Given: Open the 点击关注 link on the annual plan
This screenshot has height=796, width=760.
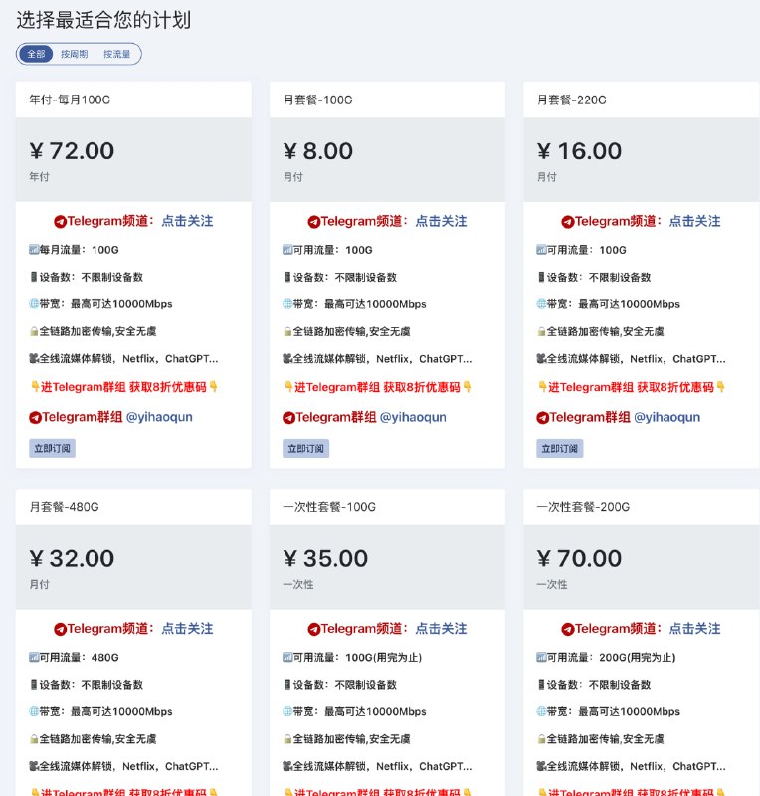Looking at the screenshot, I should (191, 221).
